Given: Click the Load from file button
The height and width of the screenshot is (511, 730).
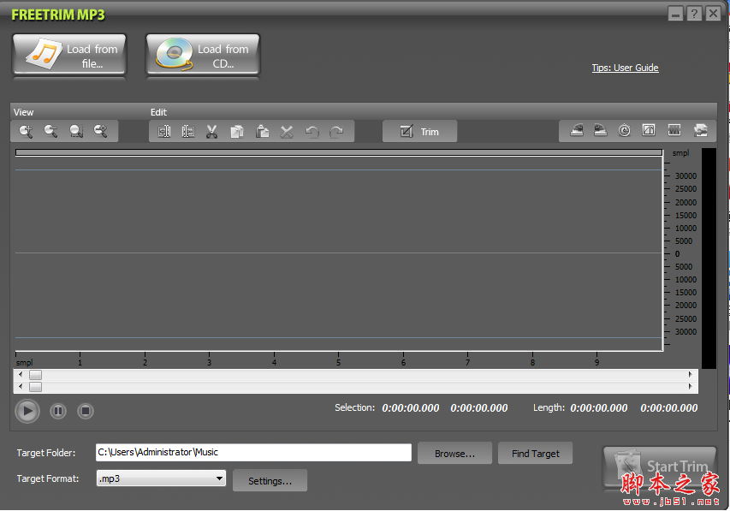Looking at the screenshot, I should coord(68,55).
